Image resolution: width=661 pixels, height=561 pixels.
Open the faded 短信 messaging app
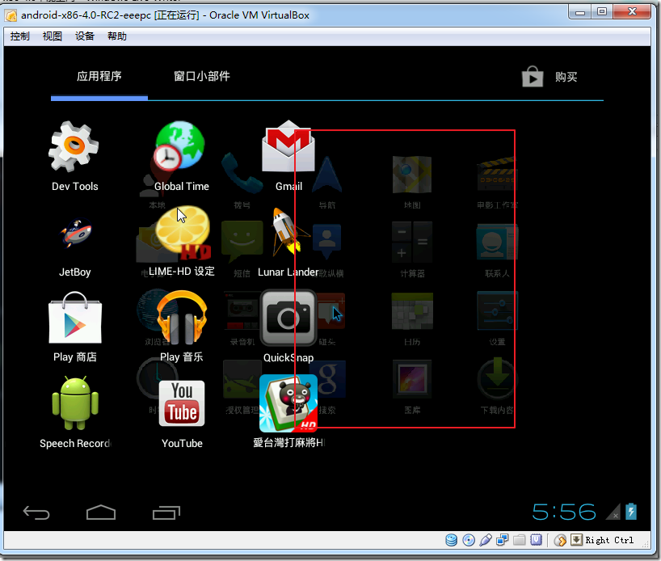[x=242, y=243]
